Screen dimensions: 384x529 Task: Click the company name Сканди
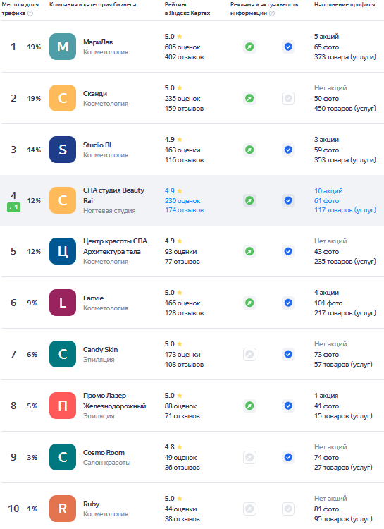(95, 93)
